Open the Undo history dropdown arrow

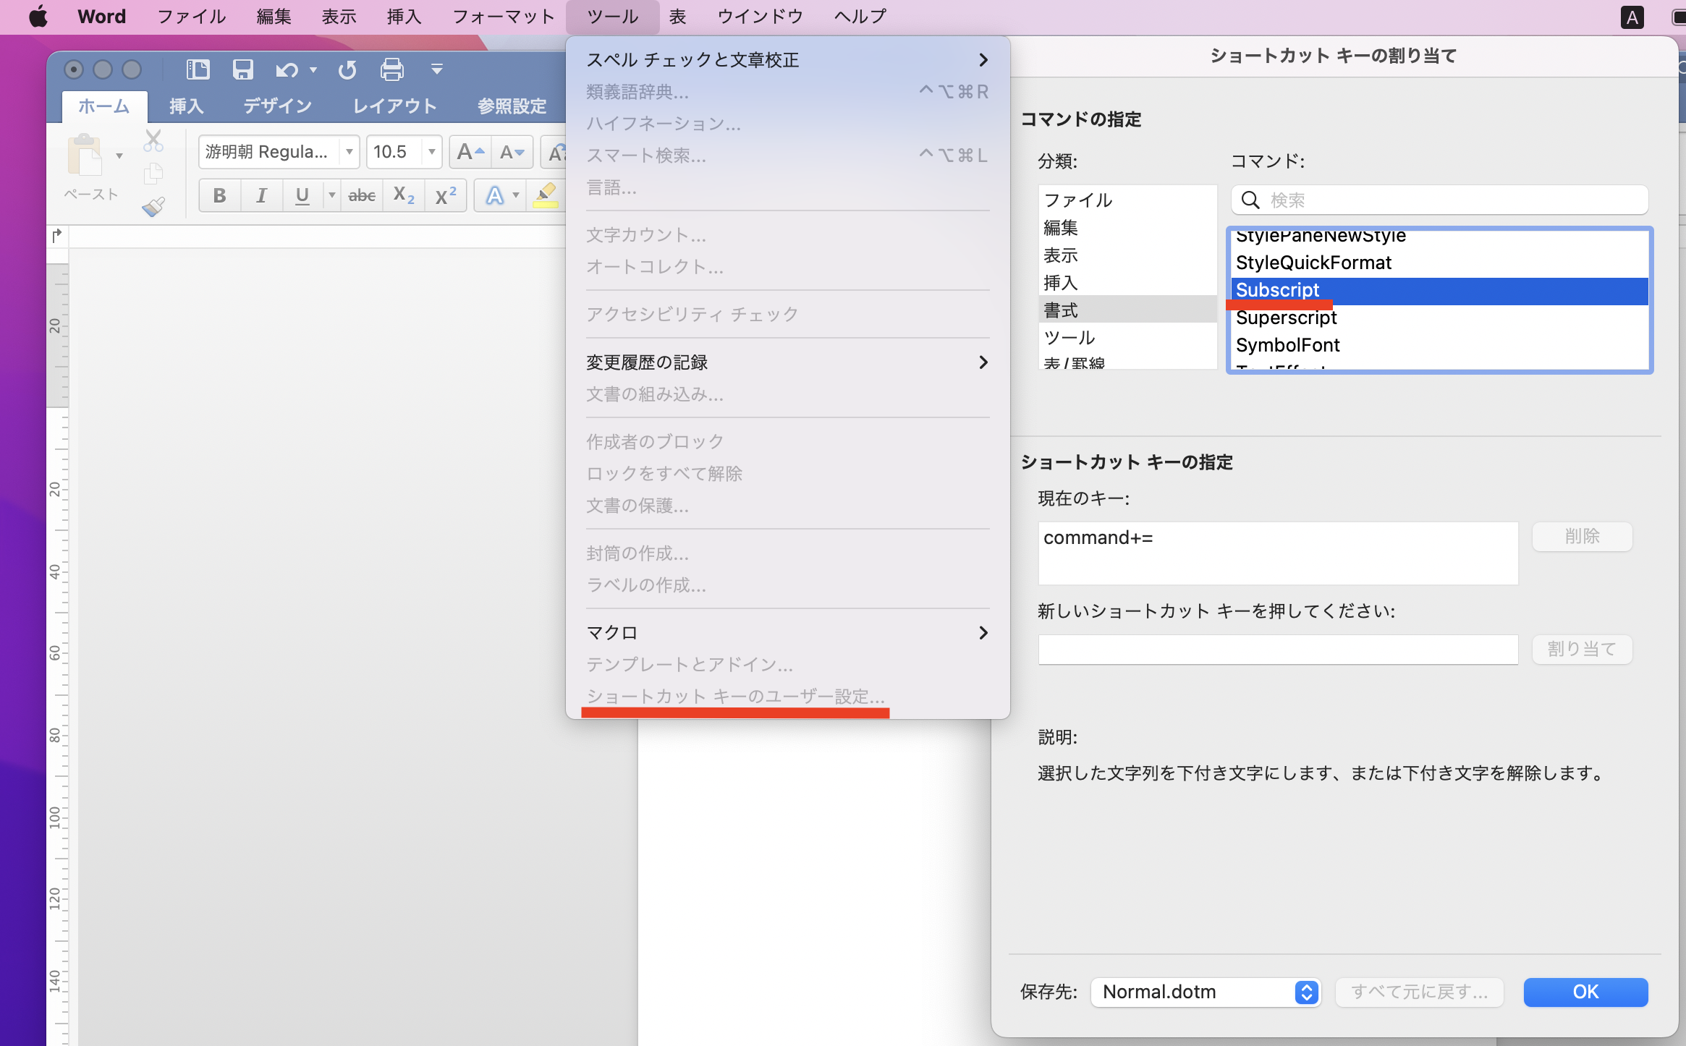[313, 70]
